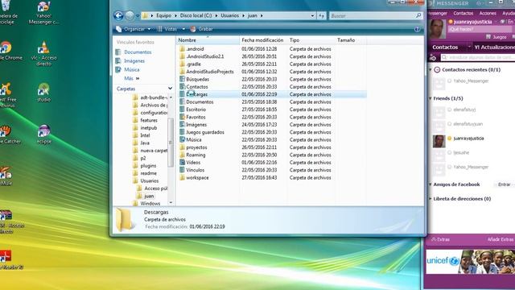515x290 pixels.
Task: Open the Vistas toolbar menu
Action: [171, 29]
